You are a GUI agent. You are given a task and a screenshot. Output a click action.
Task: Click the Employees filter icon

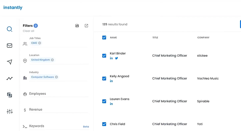pyautogui.click(x=25, y=94)
